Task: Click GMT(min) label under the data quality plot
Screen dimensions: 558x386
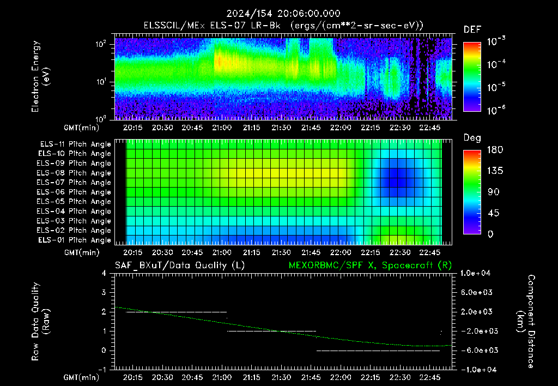Action: (82, 377)
